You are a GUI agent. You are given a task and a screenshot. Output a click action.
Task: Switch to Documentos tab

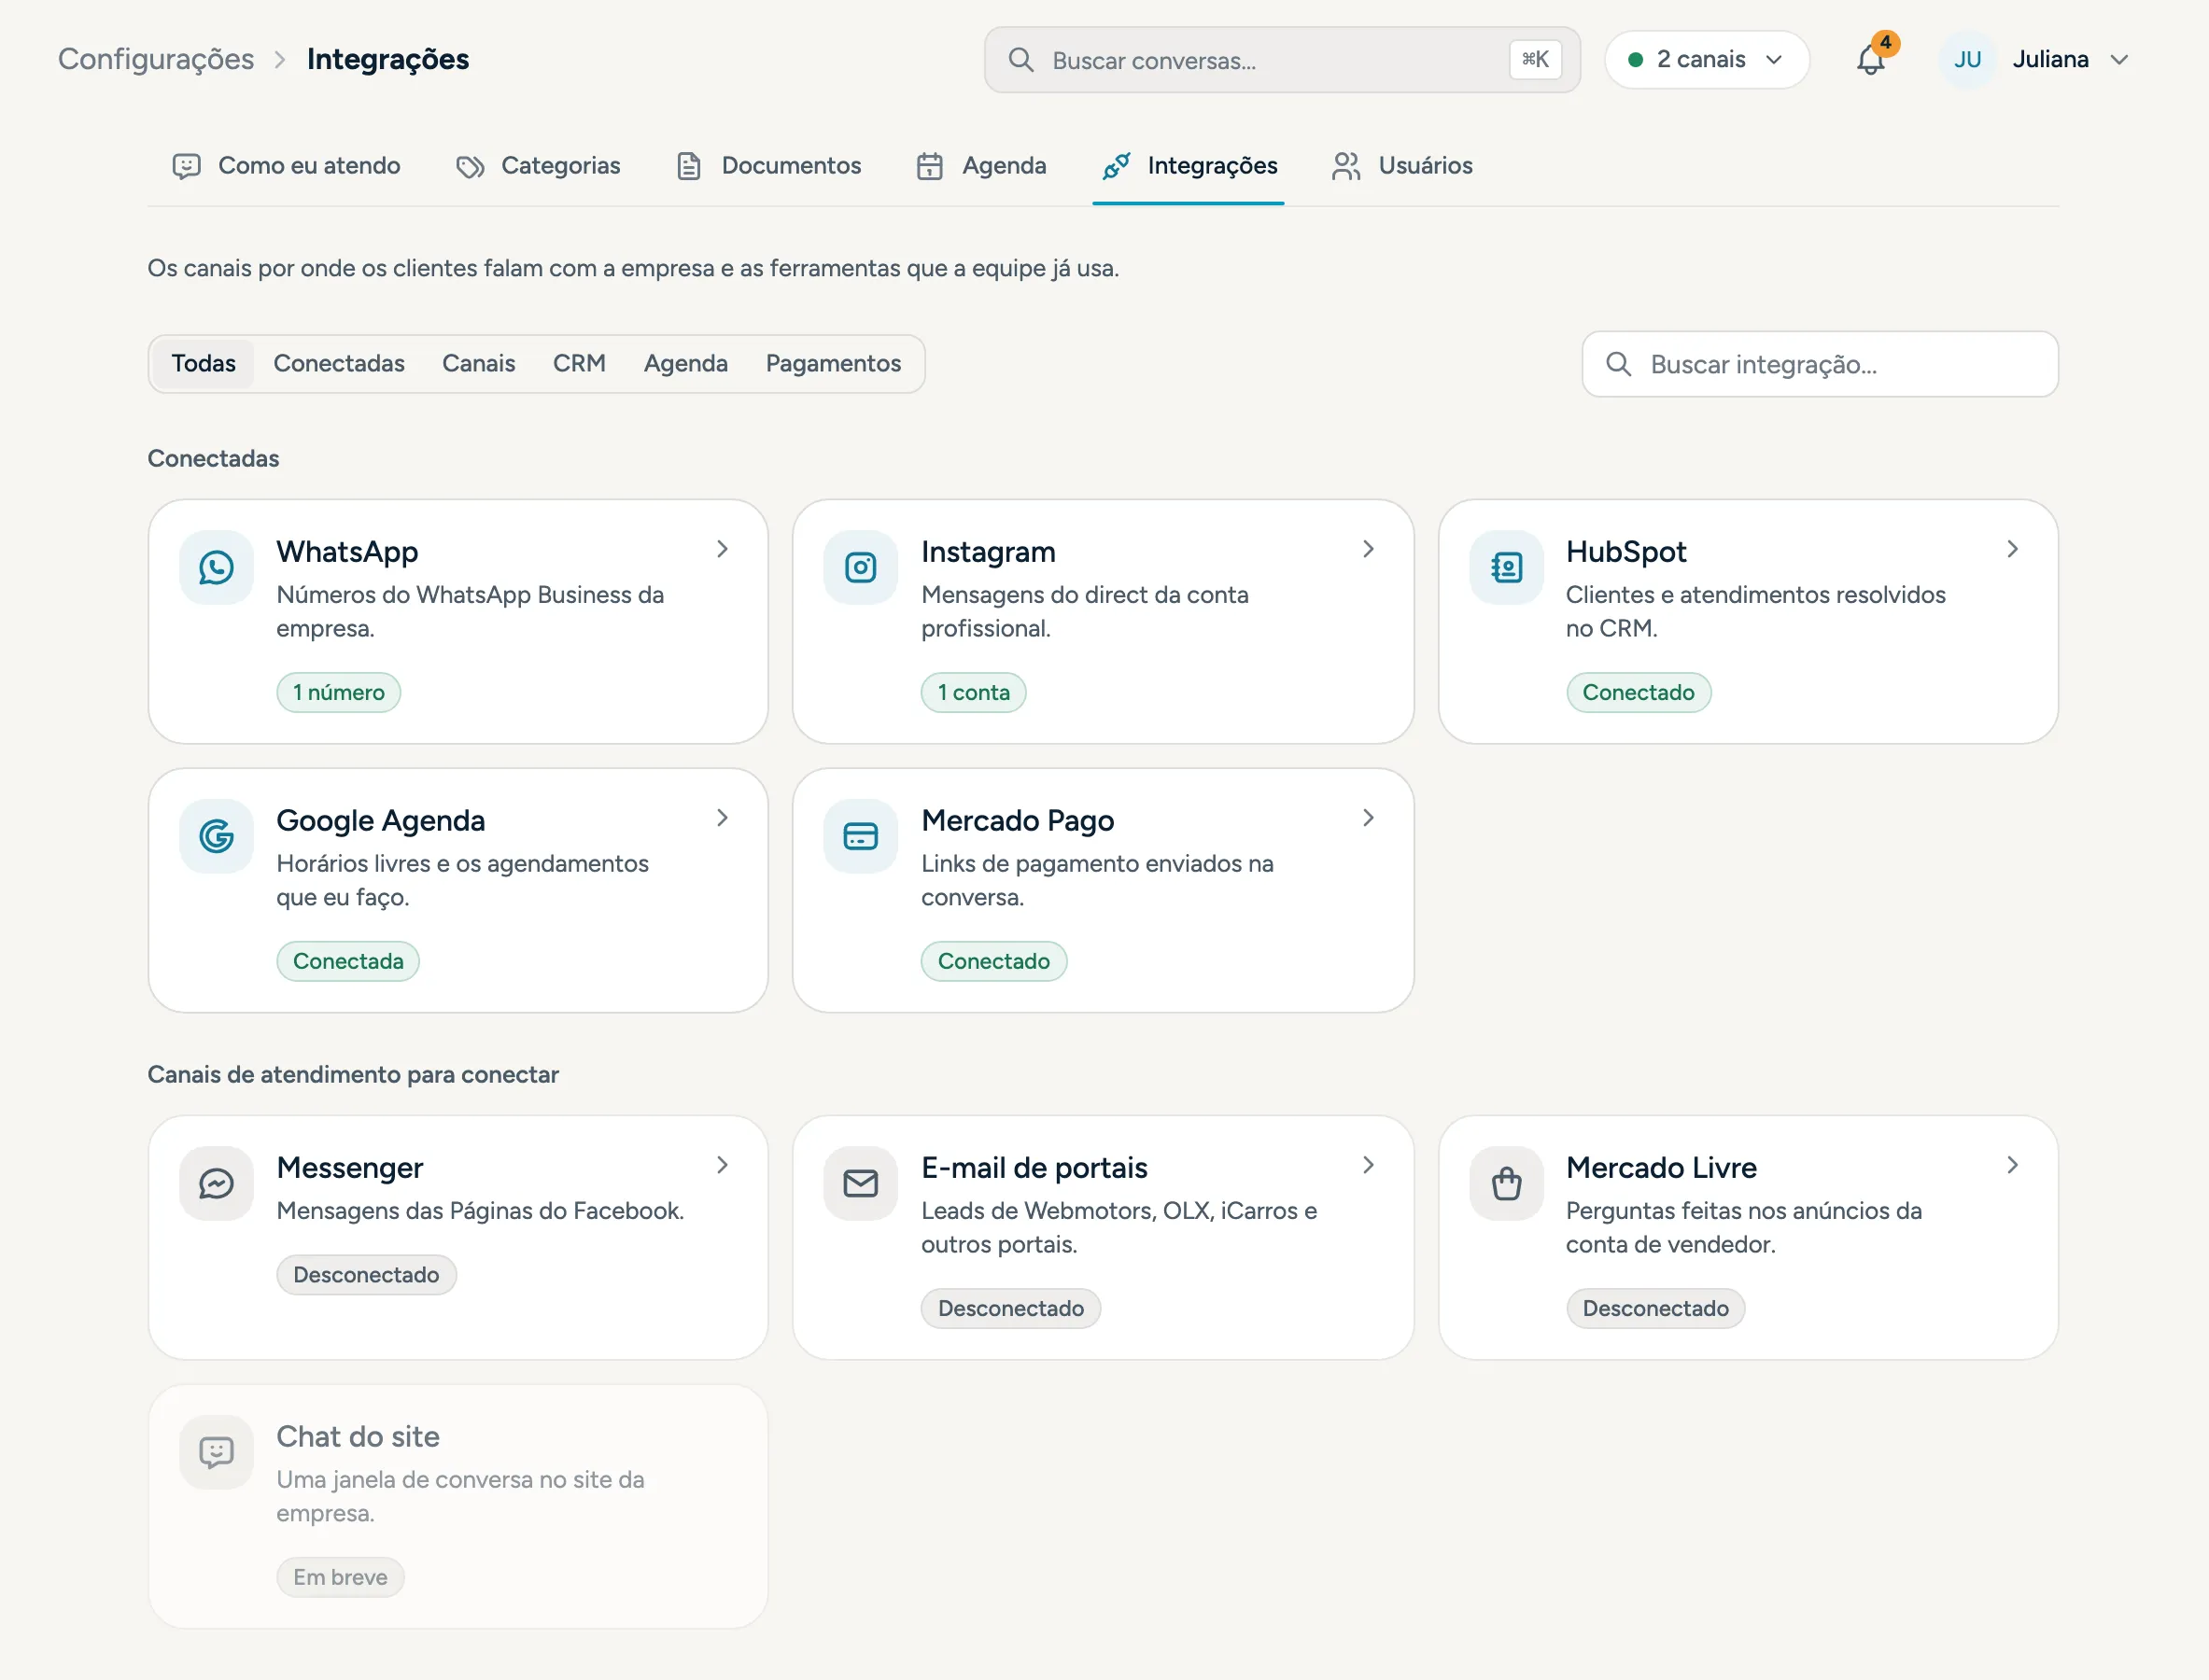coord(768,166)
